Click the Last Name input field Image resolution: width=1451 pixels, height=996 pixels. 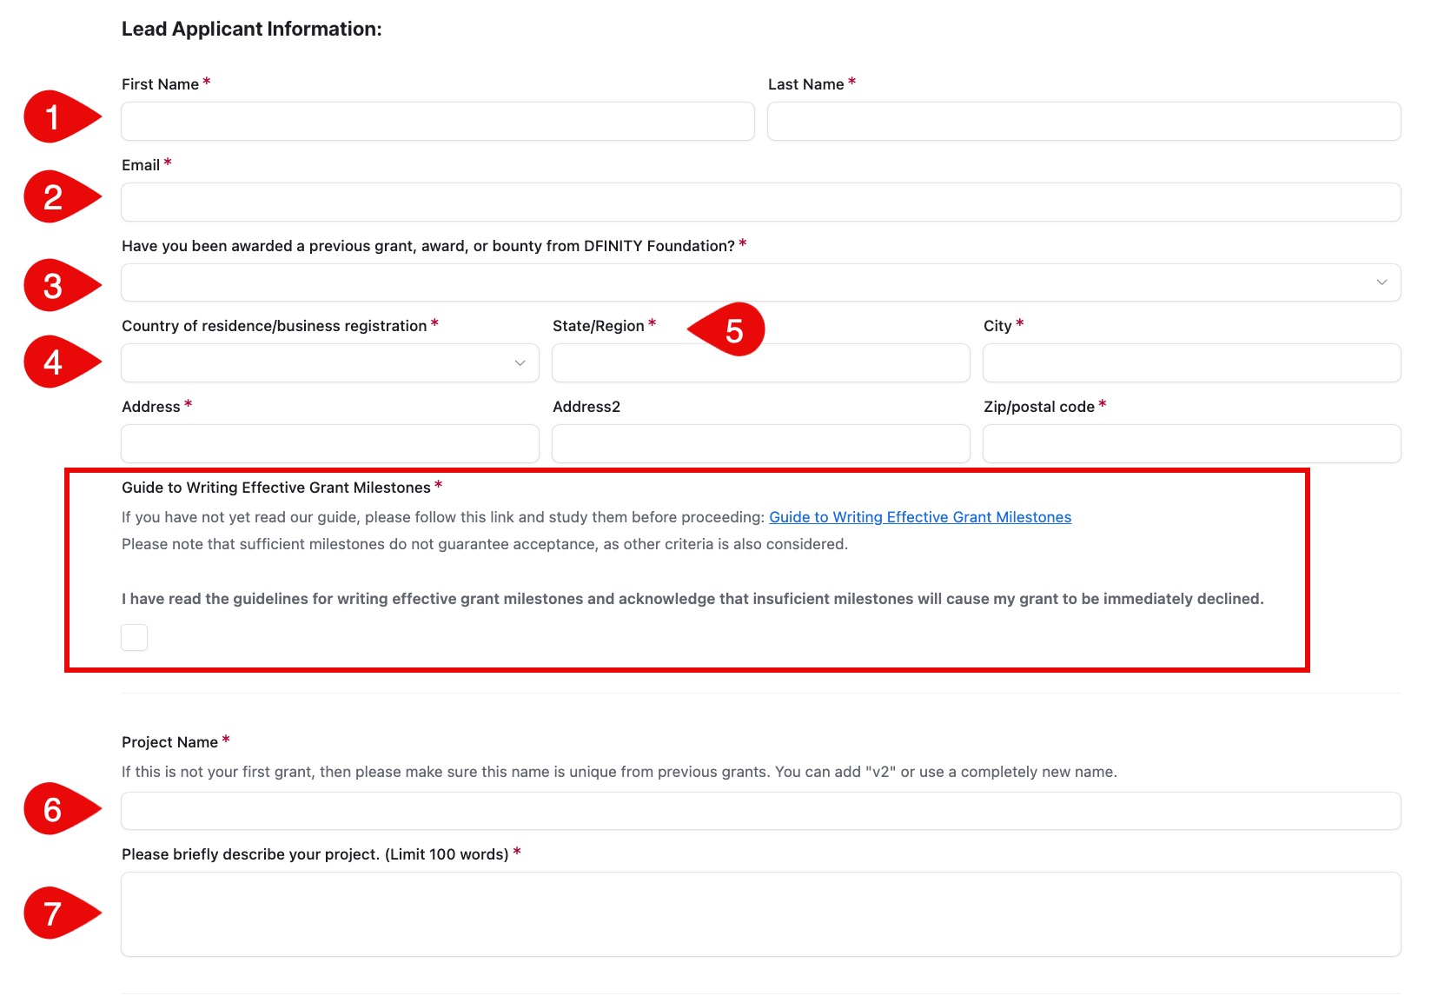1084,122
